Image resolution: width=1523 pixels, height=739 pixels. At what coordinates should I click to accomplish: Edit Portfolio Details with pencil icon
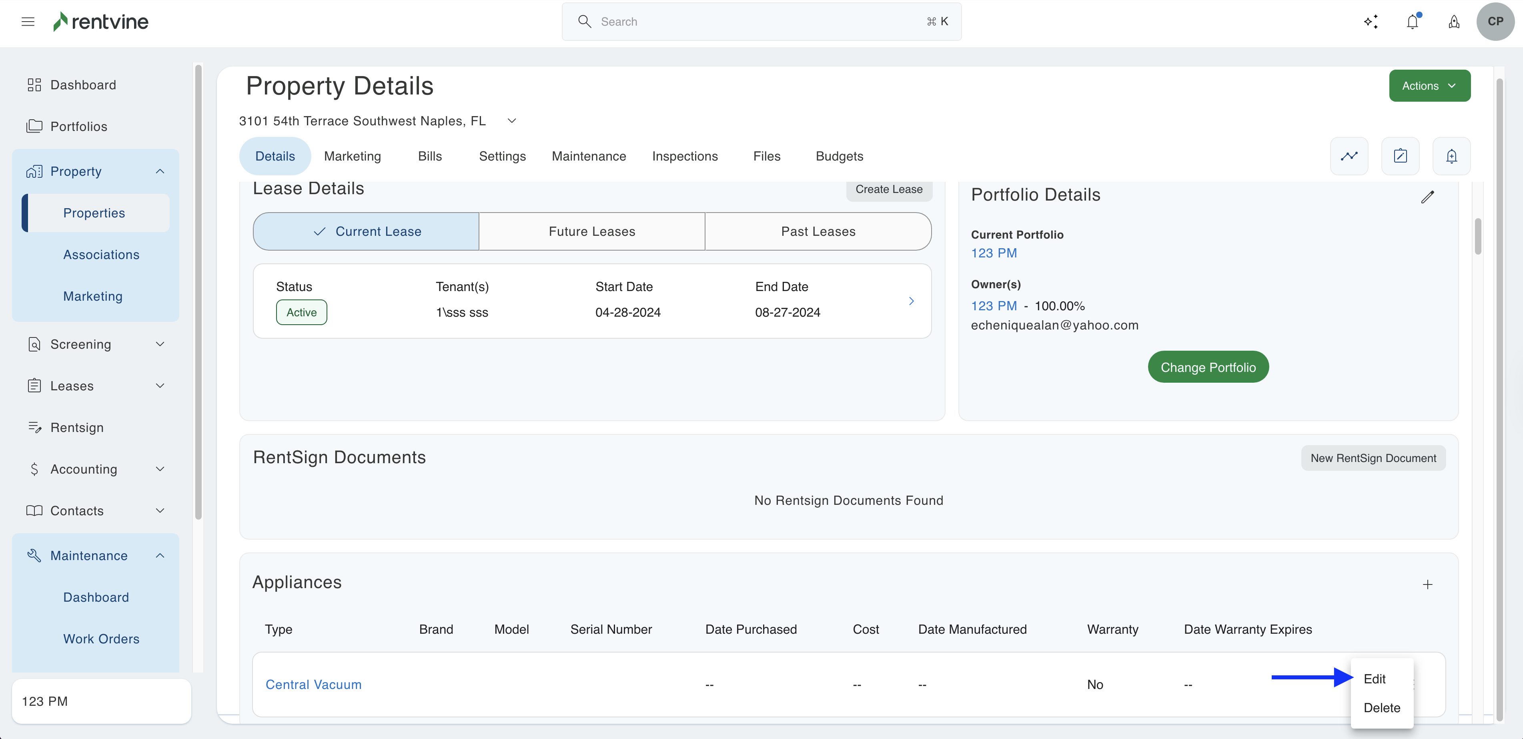click(1427, 197)
